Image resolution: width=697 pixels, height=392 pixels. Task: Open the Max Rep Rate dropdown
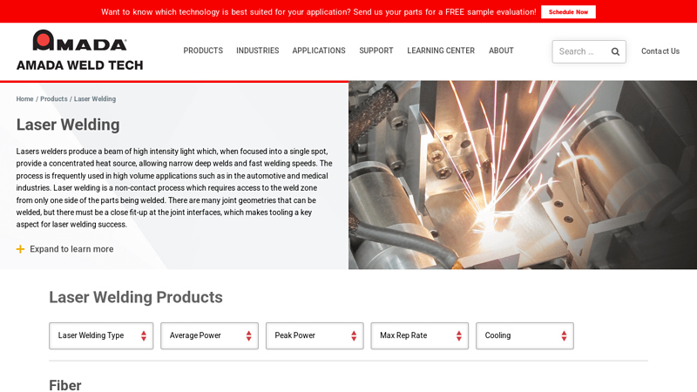click(420, 335)
